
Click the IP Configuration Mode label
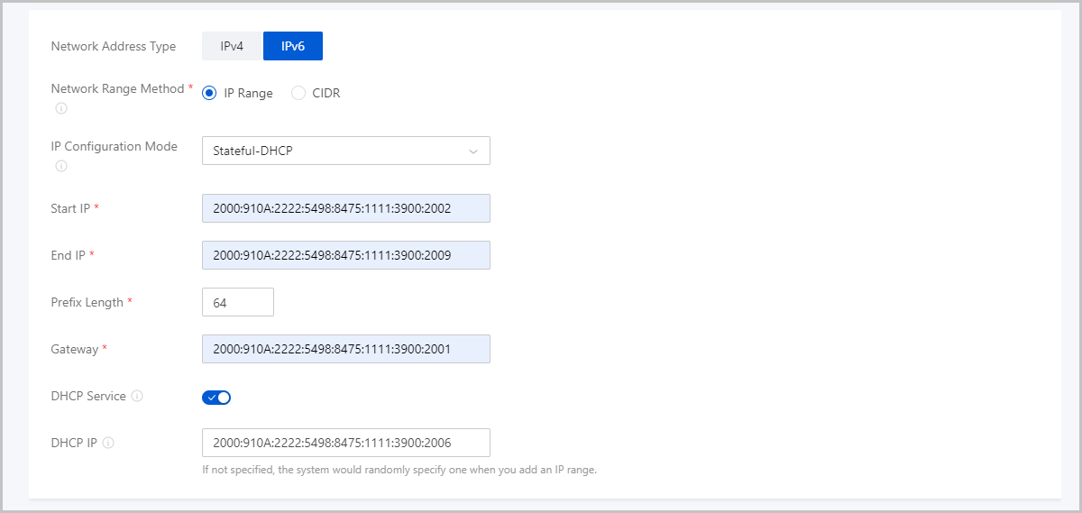(115, 146)
